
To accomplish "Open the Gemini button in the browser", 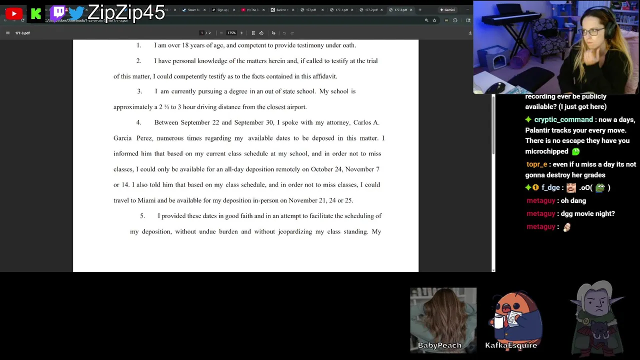I will [447, 10].
